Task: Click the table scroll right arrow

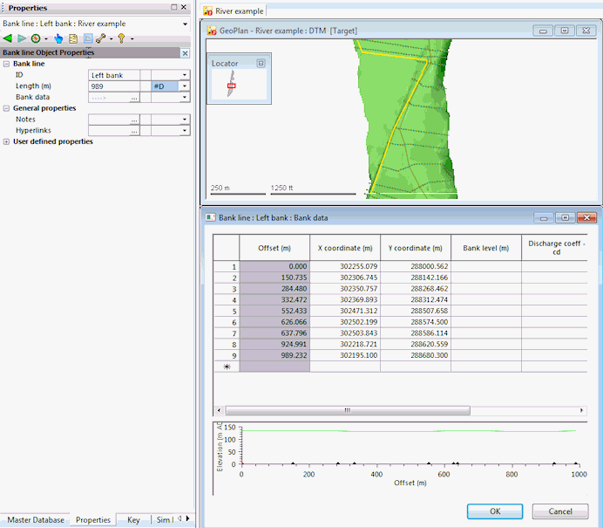Action: [581, 410]
